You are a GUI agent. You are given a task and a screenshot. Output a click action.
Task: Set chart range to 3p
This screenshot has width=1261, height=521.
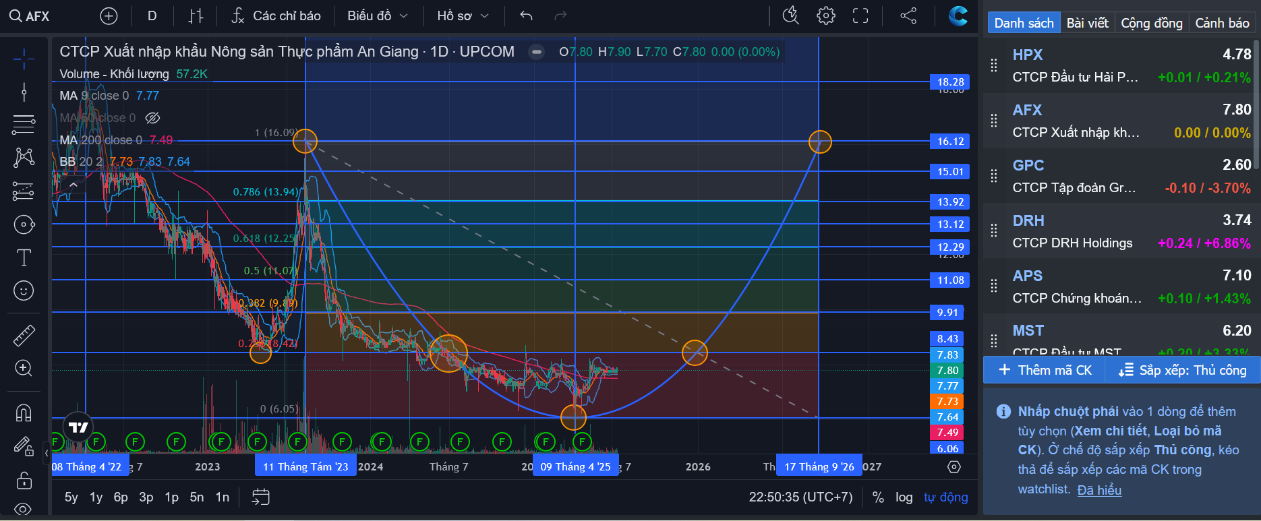tap(146, 497)
